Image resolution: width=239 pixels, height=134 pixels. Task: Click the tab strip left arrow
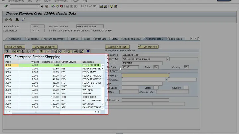click(x=192, y=39)
